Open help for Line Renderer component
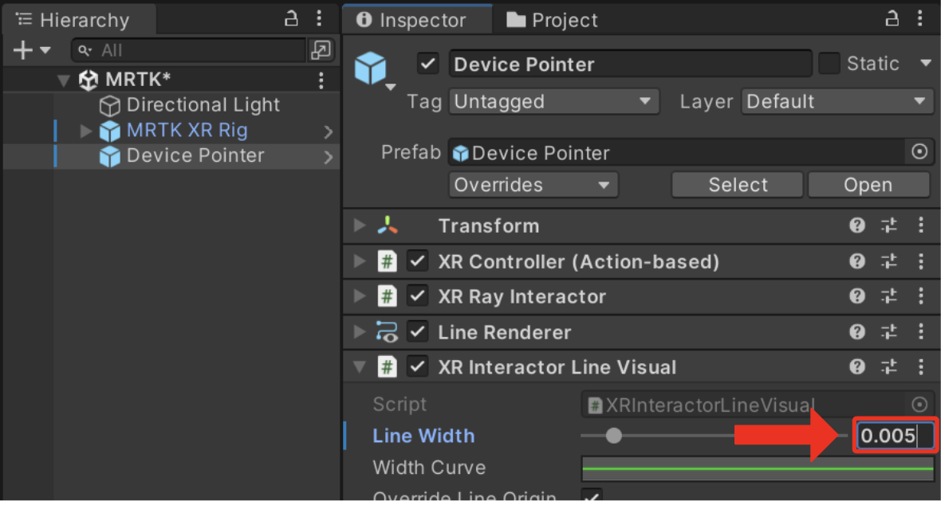The width and height of the screenshot is (941, 505). (x=857, y=331)
